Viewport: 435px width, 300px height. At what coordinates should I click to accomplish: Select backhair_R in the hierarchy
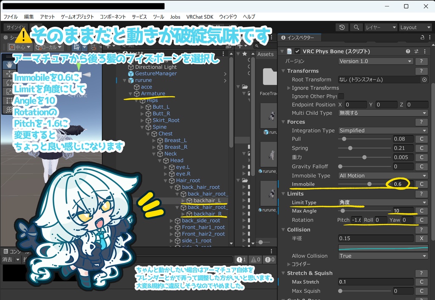point(207,214)
